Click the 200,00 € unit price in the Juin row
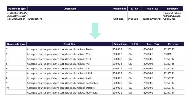 pos(118,69)
